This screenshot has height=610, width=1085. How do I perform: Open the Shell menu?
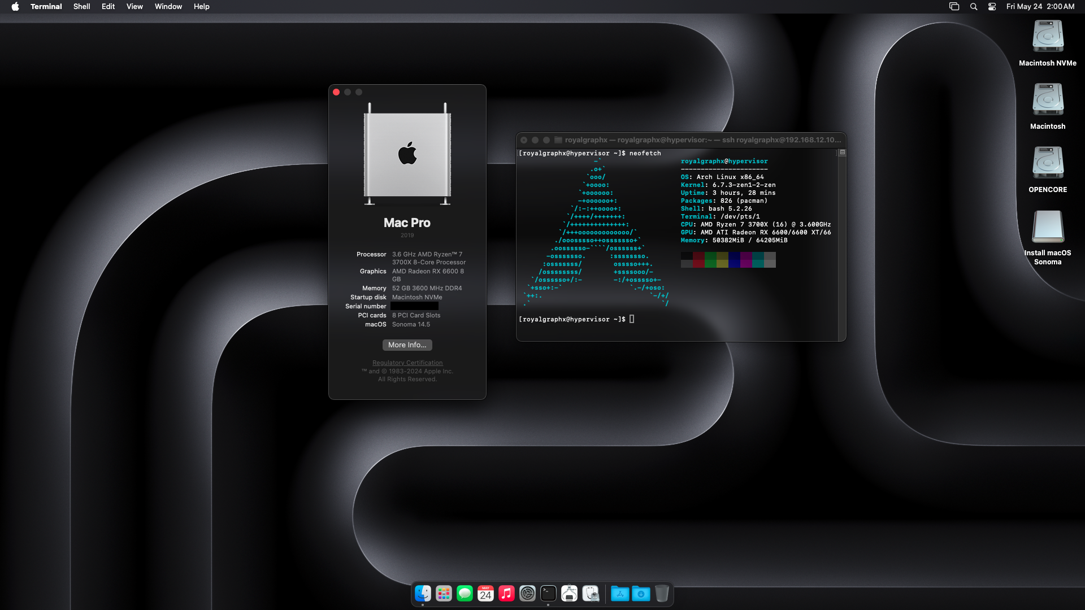click(82, 7)
